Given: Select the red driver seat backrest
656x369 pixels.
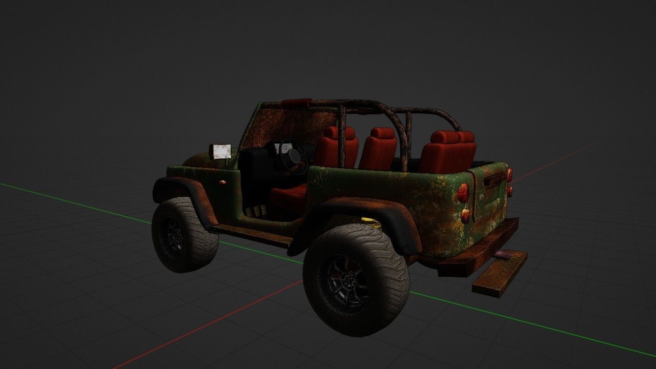Looking at the screenshot, I should [x=337, y=148].
